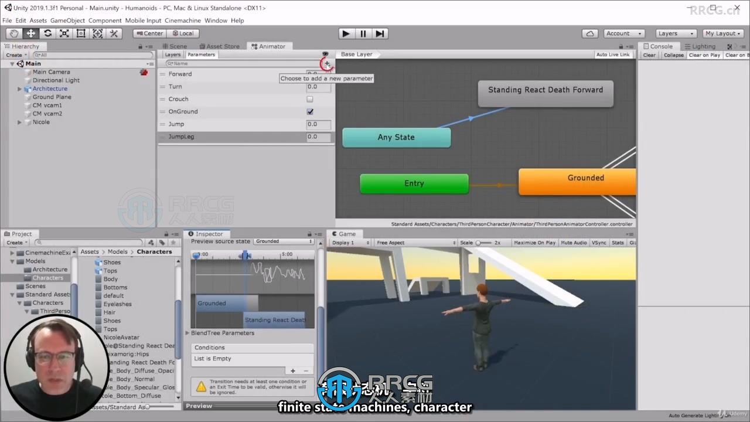The height and width of the screenshot is (422, 750).
Task: Select the Any State node
Action: tap(396, 137)
